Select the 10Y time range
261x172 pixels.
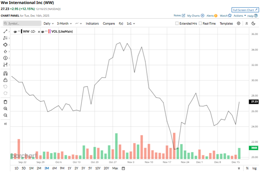pos(98,168)
